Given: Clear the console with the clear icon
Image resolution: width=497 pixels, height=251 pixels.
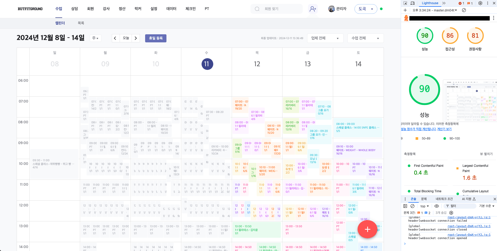Looking at the screenshot, I should tap(412, 206).
